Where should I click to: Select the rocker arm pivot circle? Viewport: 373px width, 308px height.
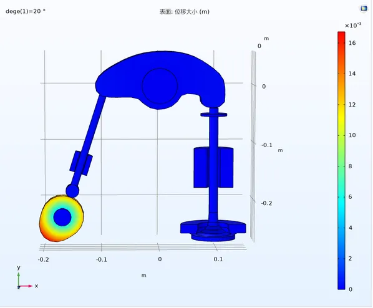click(160, 86)
